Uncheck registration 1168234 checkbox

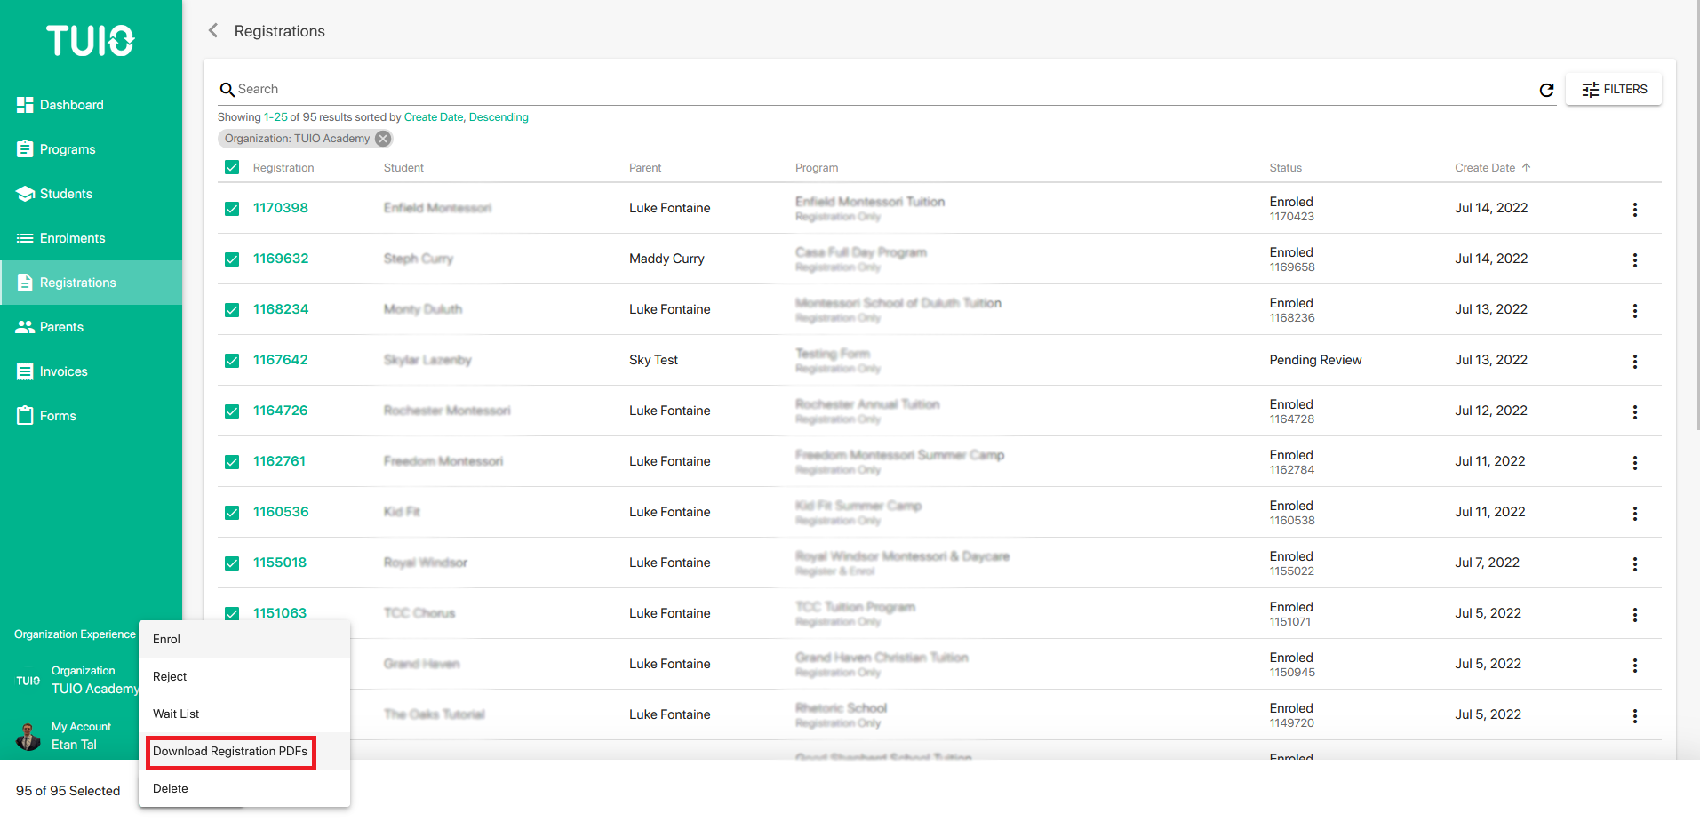click(232, 309)
